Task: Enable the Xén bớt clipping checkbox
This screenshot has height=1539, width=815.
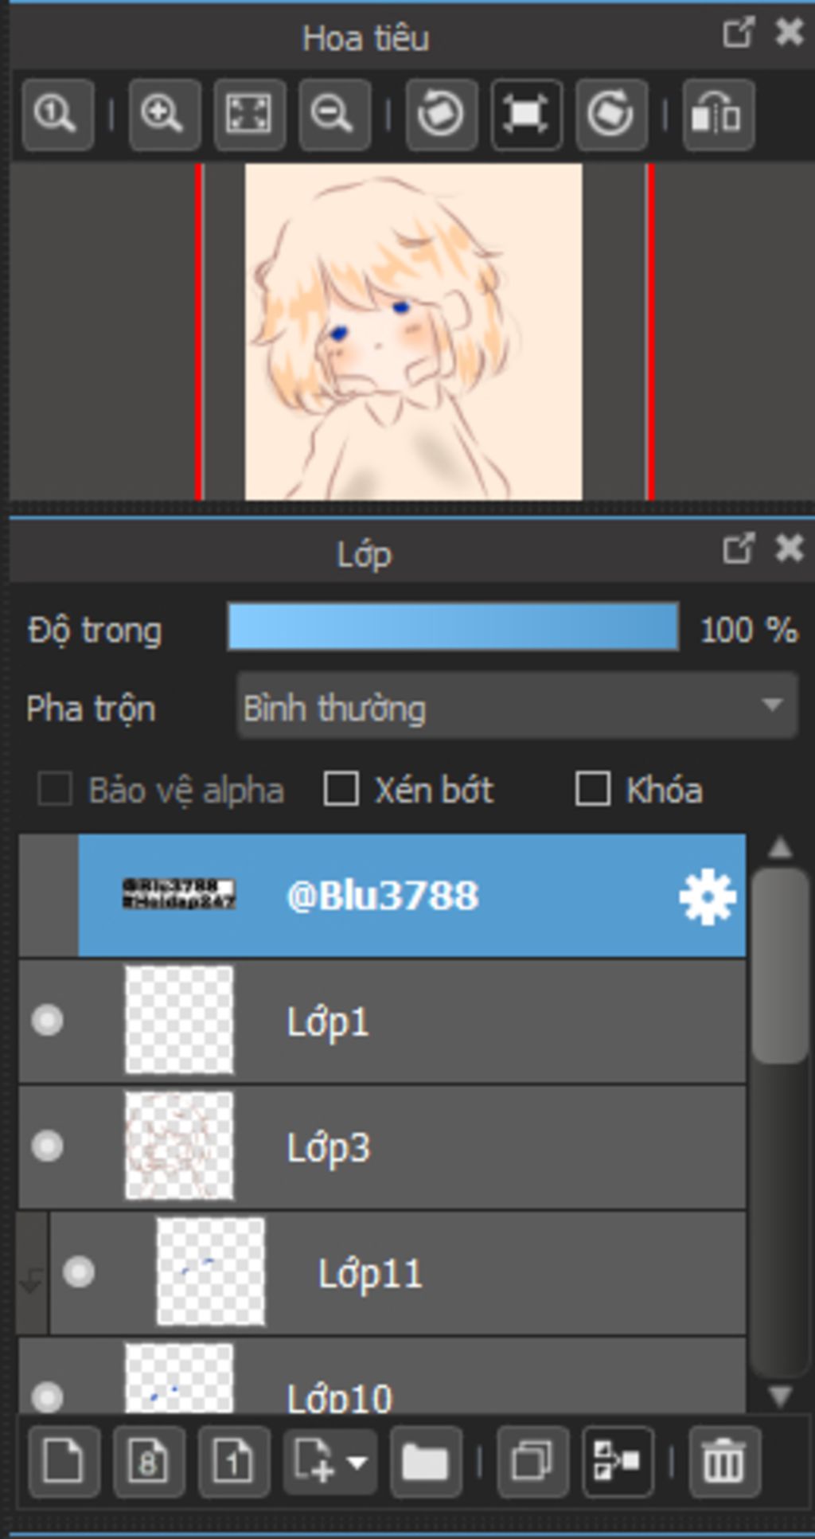Action: (341, 790)
